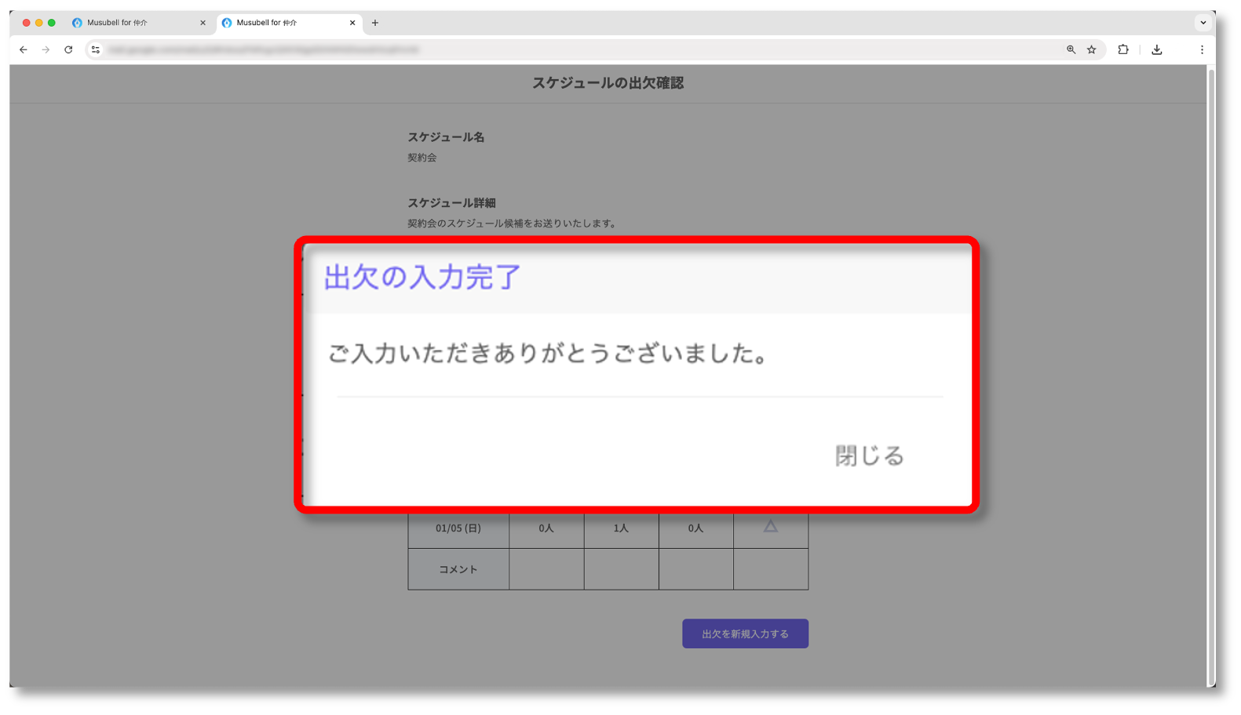This screenshot has width=1241, height=715.
Task: Click the URL address bar field
Action: 549,49
